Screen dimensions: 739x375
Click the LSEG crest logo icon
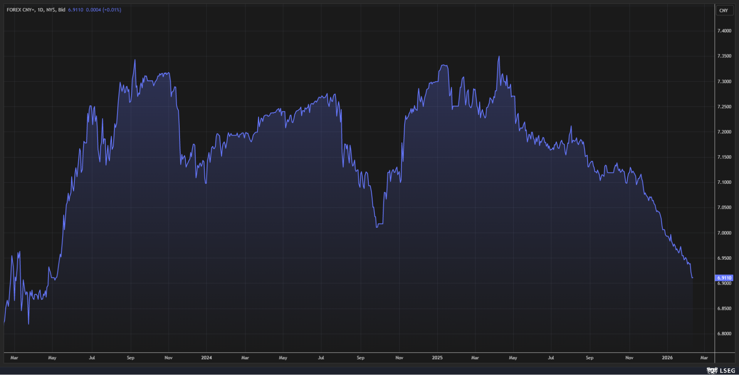[712, 370]
